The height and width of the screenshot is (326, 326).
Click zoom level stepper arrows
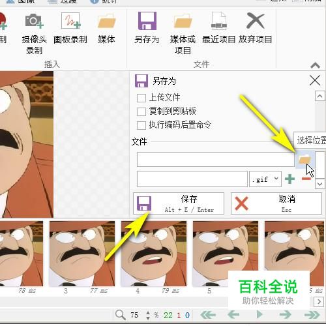[x=148, y=315]
